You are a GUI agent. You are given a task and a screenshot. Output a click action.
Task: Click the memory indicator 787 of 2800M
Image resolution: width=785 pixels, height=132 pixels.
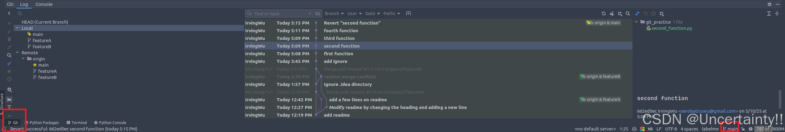pos(769,129)
